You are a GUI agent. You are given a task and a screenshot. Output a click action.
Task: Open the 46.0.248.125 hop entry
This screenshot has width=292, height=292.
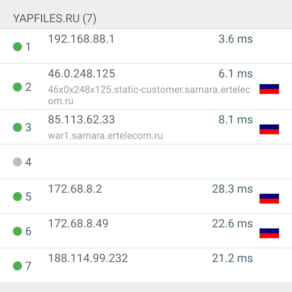click(146, 86)
